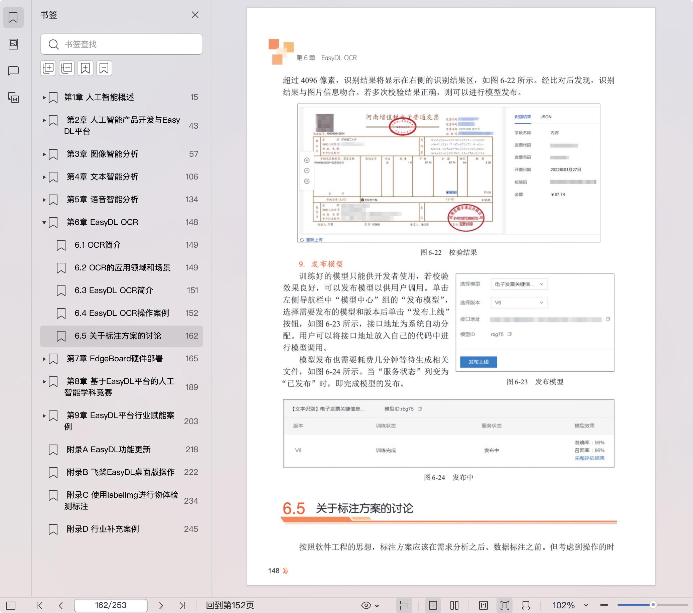Viewport: 693px width, 613px height.
Task: Click the plain bookmark icon in toolbar
Action: (104, 68)
